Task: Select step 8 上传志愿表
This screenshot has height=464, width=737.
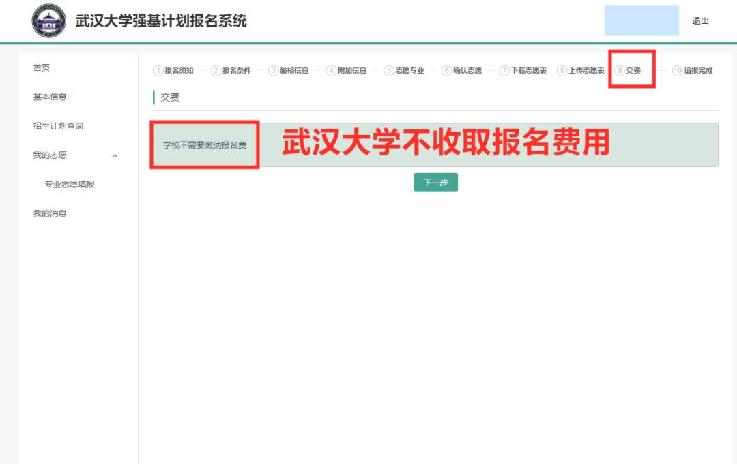Action: click(x=581, y=71)
